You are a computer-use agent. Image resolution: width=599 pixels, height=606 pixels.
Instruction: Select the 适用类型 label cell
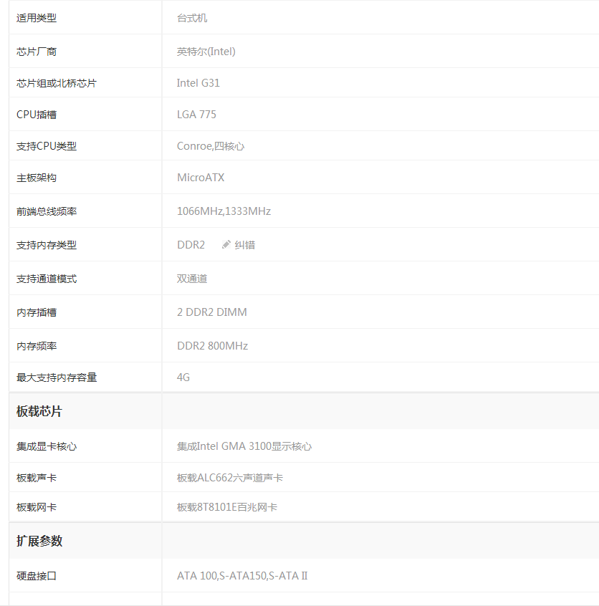[x=37, y=18]
